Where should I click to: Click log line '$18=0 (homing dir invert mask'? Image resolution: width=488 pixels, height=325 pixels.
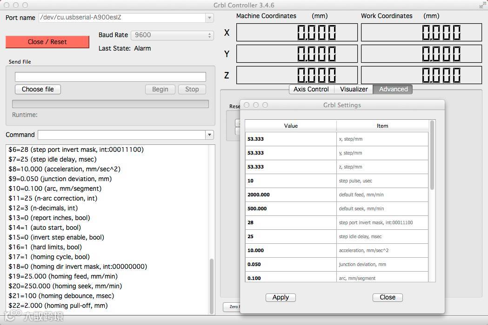point(78,266)
